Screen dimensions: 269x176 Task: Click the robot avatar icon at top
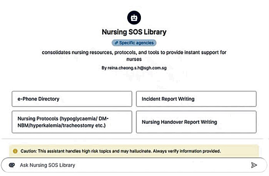tap(134, 18)
